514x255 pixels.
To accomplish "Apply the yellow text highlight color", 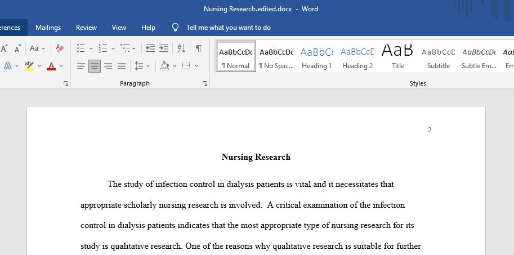I will coord(29,66).
